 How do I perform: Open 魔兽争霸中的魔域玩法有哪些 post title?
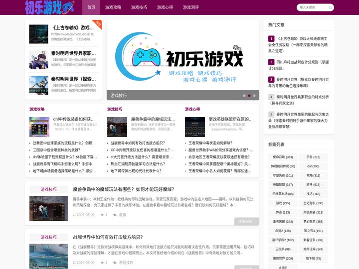tap(124, 189)
